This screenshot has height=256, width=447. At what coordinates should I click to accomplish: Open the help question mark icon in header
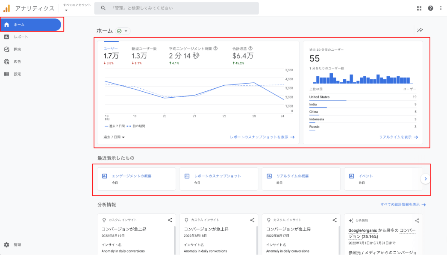click(x=430, y=8)
